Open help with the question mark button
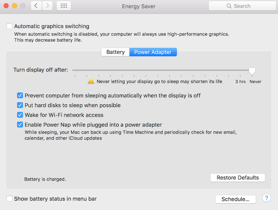 tap(267, 198)
